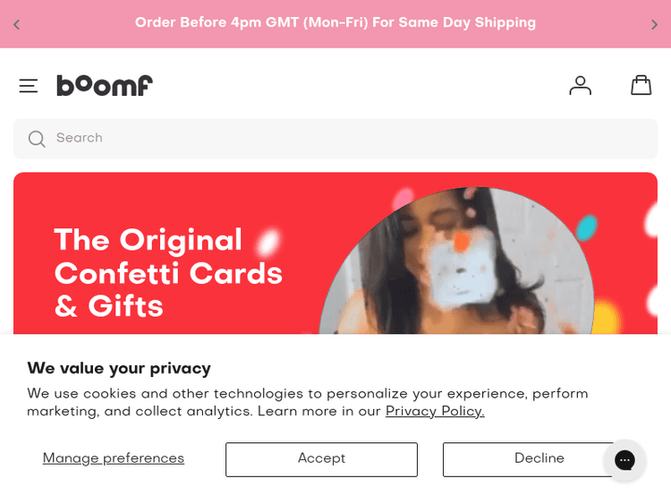The height and width of the screenshot is (504, 671).
Task: Open the hamburger navigation menu
Action: pyautogui.click(x=29, y=86)
